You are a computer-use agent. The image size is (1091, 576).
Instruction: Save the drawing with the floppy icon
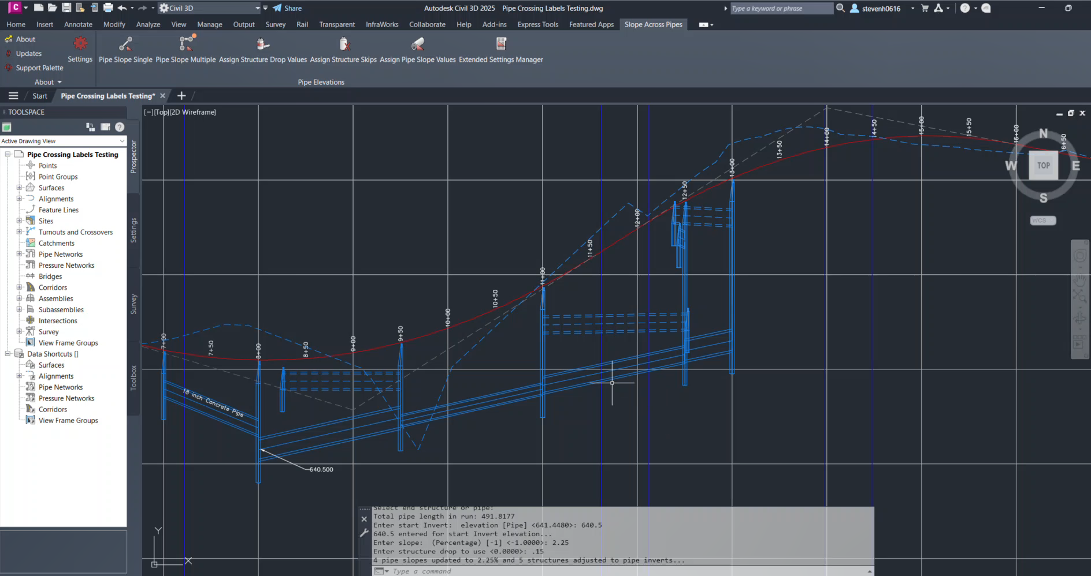[66, 8]
